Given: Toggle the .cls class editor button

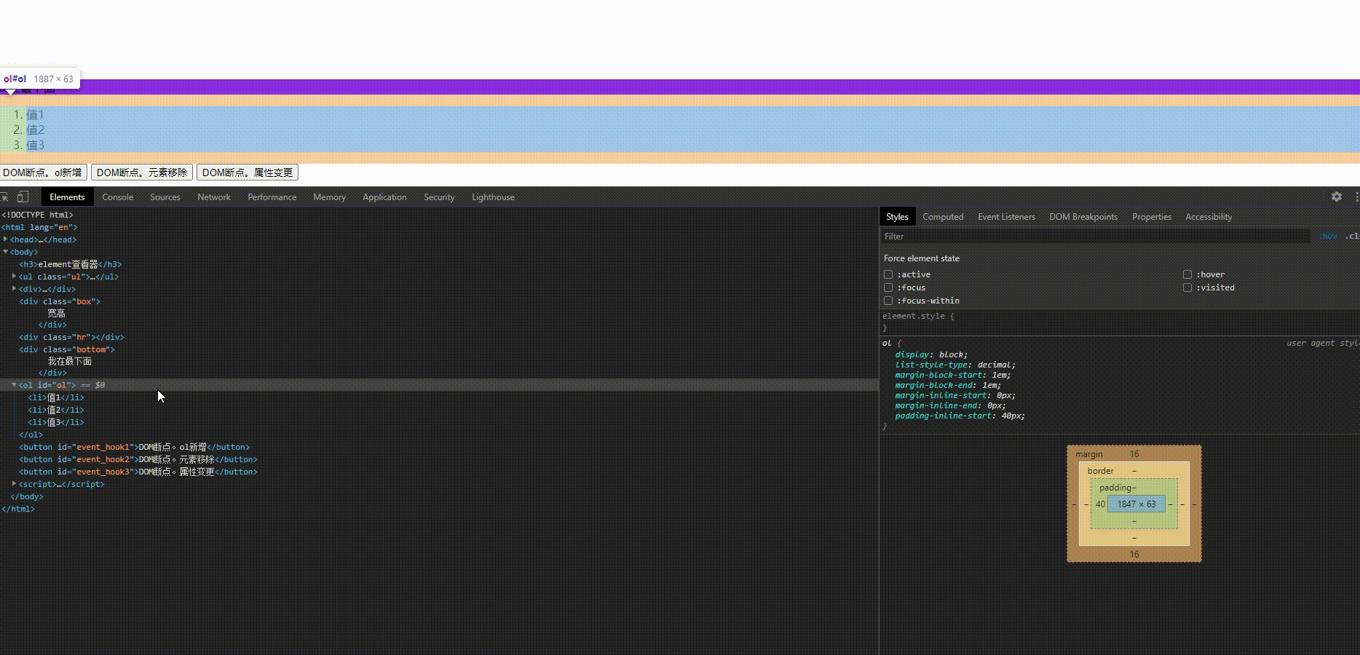Looking at the screenshot, I should pos(1352,236).
